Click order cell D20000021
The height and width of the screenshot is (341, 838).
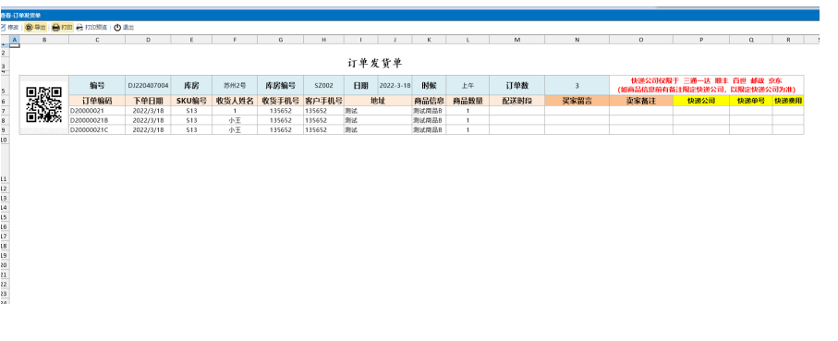(x=97, y=111)
